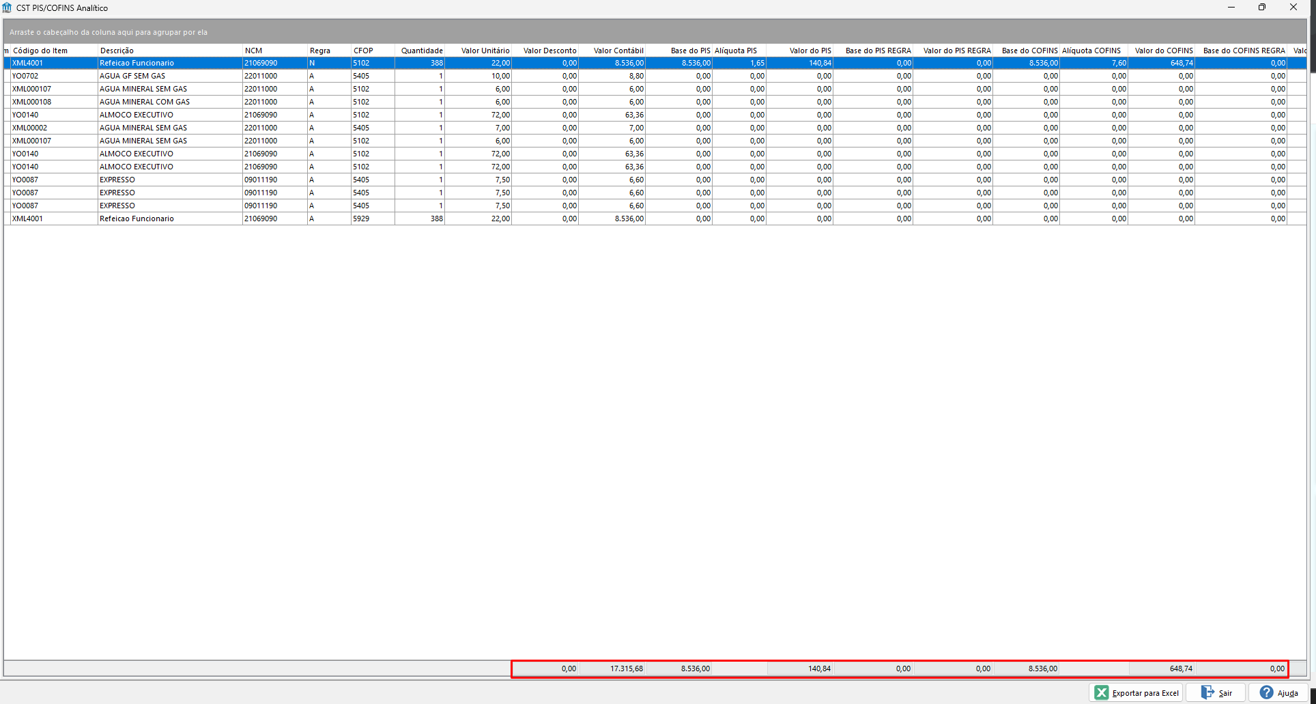1316x704 pixels.
Task: Click the Valor do COFINS column header
Action: click(x=1162, y=51)
